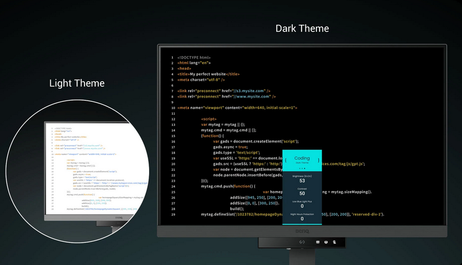
Task: Click line number 1 in the gutter
Action: [172, 57]
